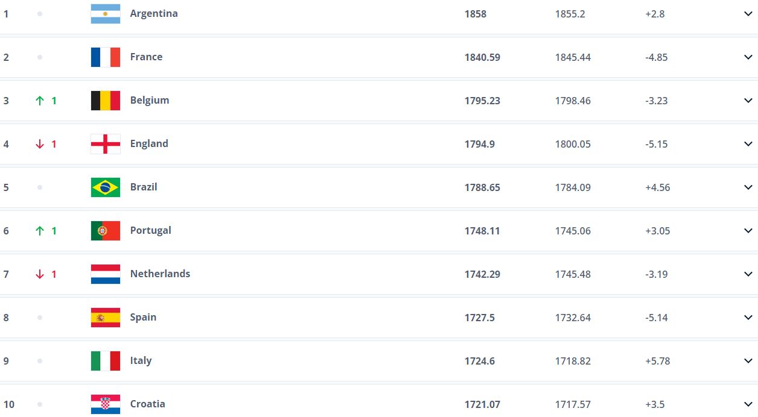Viewport: 758px width, 417px height.
Task: Click the Argentina flag icon
Action: (x=106, y=14)
